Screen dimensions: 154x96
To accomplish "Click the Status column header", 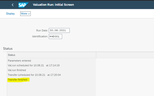I will coord(51,55).
